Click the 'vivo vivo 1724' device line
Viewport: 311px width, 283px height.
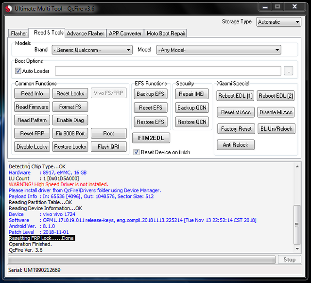[x=42, y=214]
